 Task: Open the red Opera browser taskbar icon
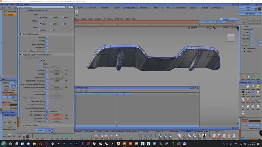coord(41,143)
